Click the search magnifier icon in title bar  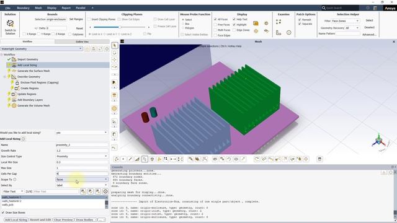pyautogui.click(x=324, y=8)
